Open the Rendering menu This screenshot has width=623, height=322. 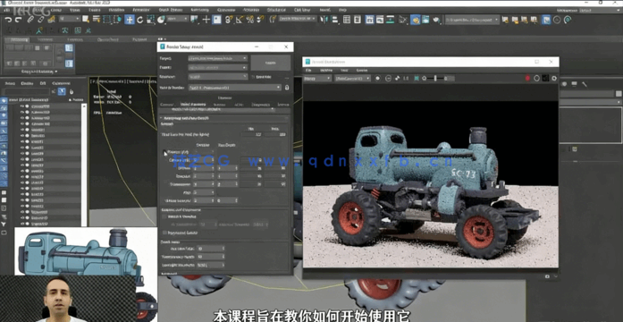click(200, 10)
